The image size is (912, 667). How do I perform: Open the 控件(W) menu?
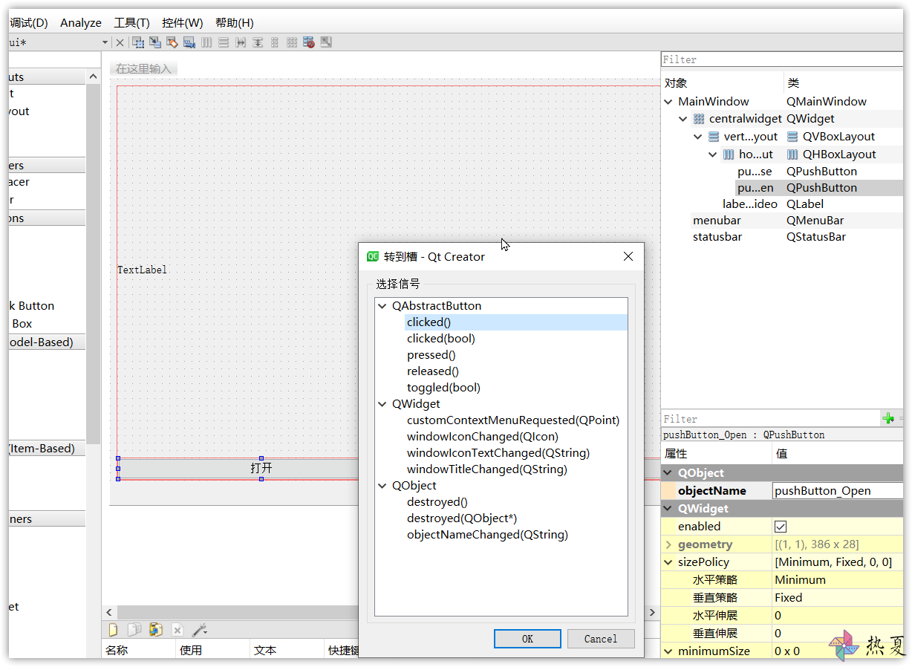point(183,23)
